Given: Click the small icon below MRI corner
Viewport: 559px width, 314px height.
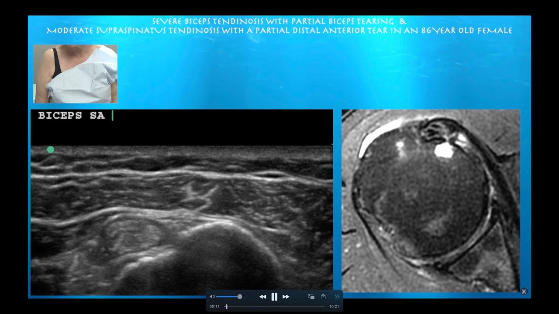Looking at the screenshot, I should (524, 291).
